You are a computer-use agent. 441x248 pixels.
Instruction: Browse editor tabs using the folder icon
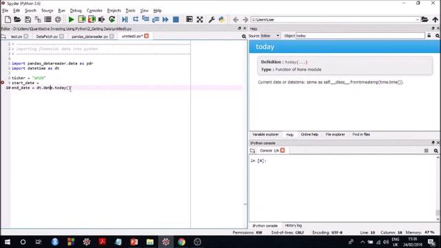[x=3, y=37]
